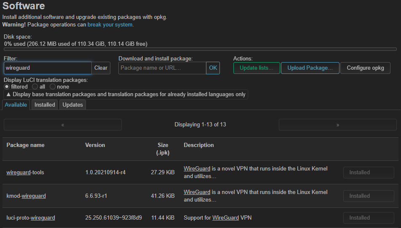Viewport: 401px width, 228px height.
Task: Click the Update lists button
Action: [x=257, y=68]
